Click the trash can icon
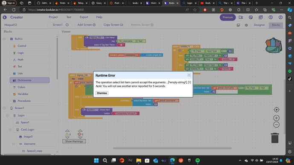Viewport: 294px width, 165px height. pos(275,138)
